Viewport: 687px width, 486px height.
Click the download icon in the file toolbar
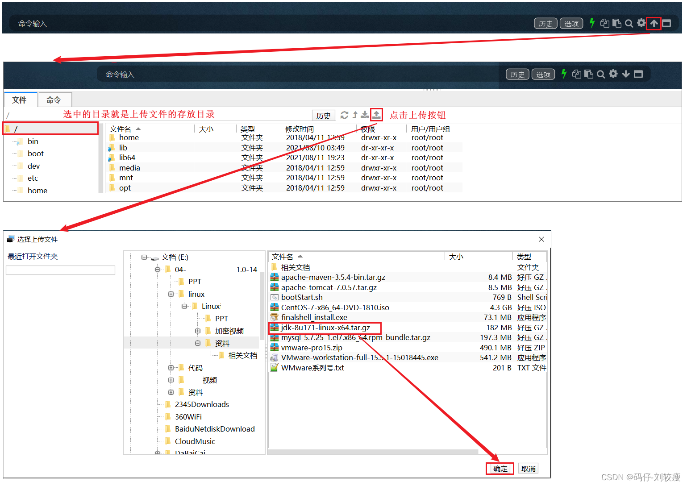point(365,115)
